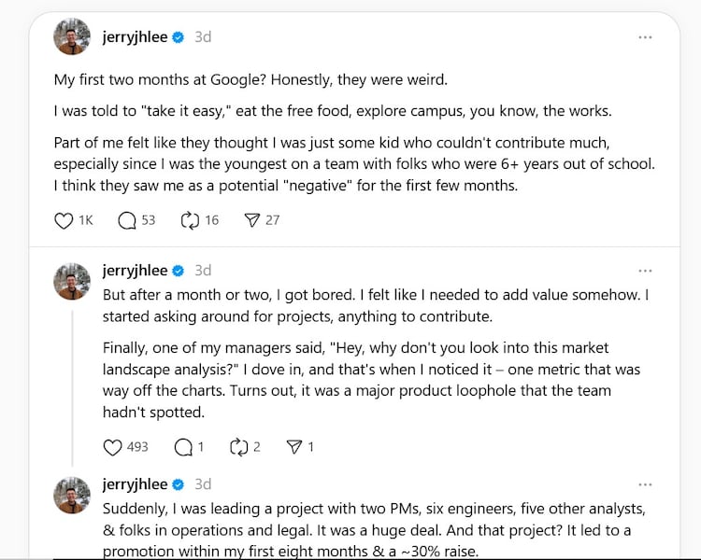Open more options menu on second post
This screenshot has width=701, height=560.
[645, 271]
